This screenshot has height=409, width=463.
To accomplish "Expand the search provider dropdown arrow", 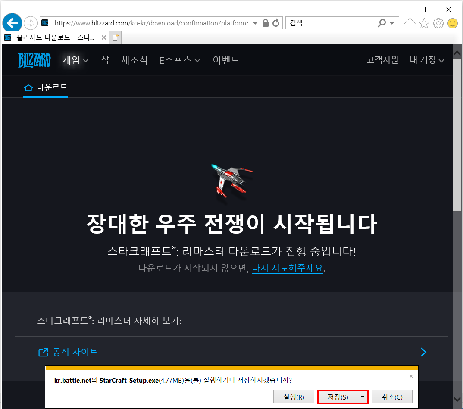I will coord(392,23).
